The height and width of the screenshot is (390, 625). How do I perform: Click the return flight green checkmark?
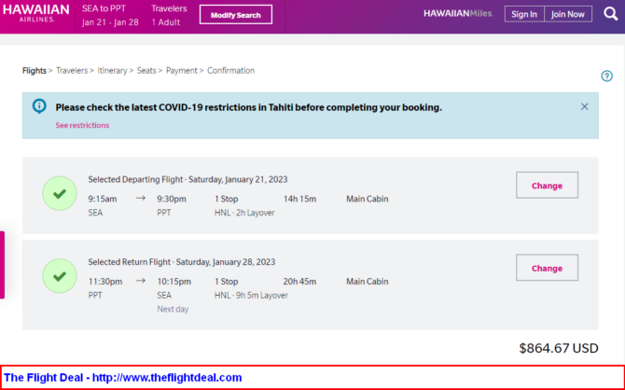tap(60, 276)
